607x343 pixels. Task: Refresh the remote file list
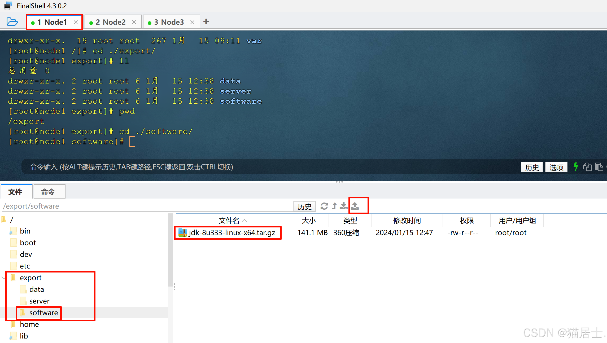coord(324,206)
